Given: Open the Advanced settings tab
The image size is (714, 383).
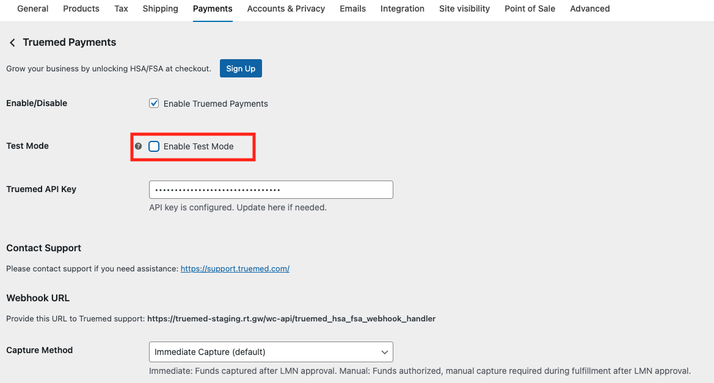Looking at the screenshot, I should tap(589, 9).
